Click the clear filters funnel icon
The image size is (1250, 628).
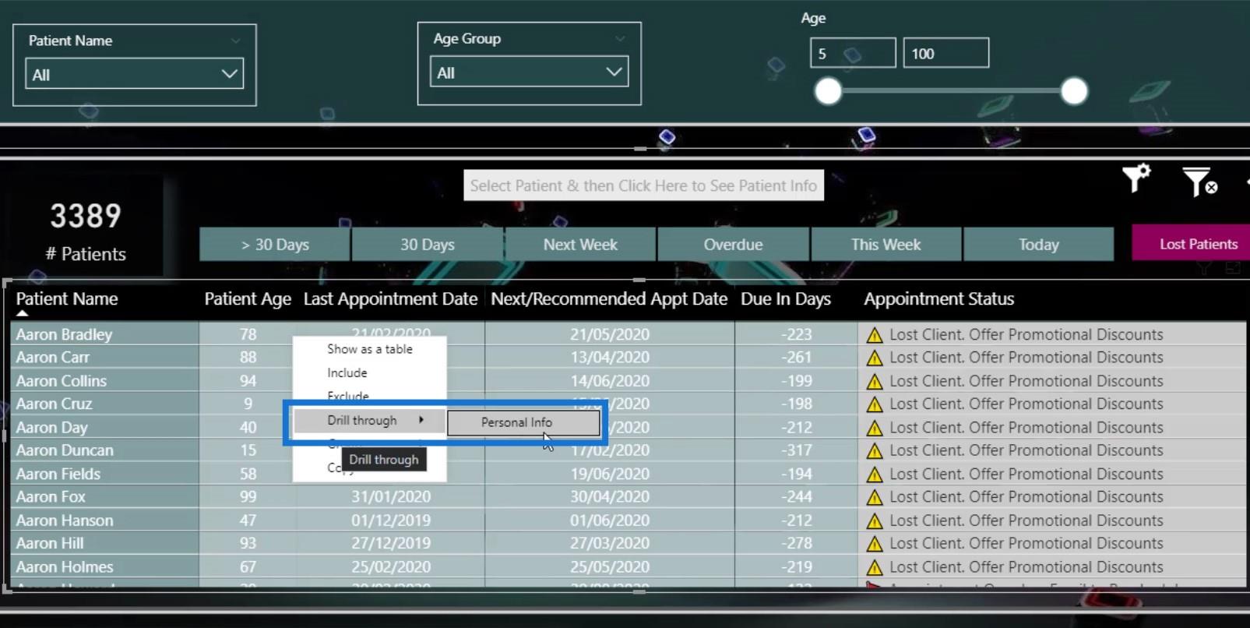pos(1199,182)
